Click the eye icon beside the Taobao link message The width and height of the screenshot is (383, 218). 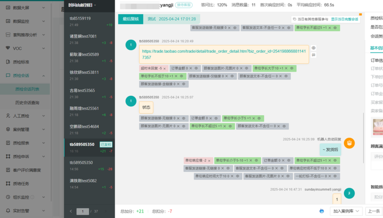pyautogui.click(x=313, y=48)
